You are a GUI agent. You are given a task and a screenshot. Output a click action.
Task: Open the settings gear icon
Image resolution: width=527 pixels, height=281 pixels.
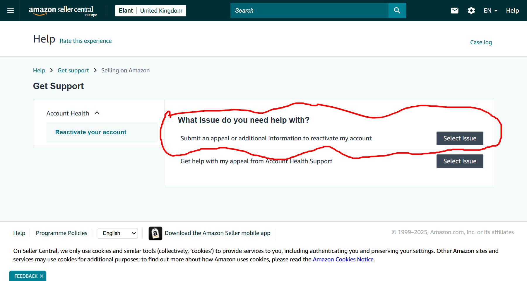tap(471, 11)
